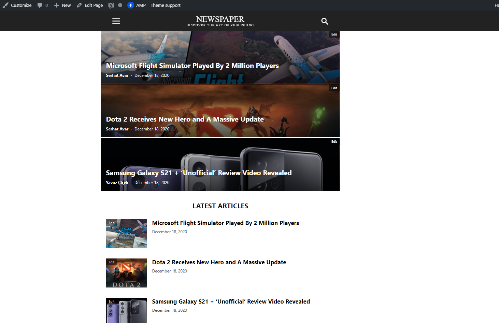
Task: Open the New menu item
Action: click(66, 5)
